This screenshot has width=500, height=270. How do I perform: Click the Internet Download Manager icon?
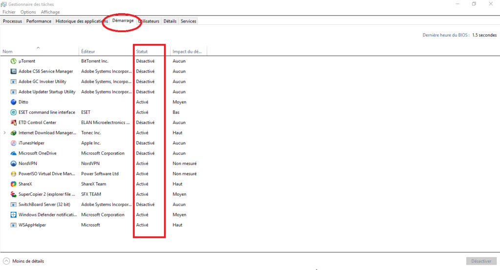pos(13,133)
